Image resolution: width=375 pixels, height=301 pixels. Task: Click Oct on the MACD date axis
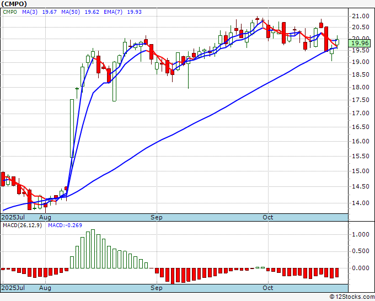(267, 288)
